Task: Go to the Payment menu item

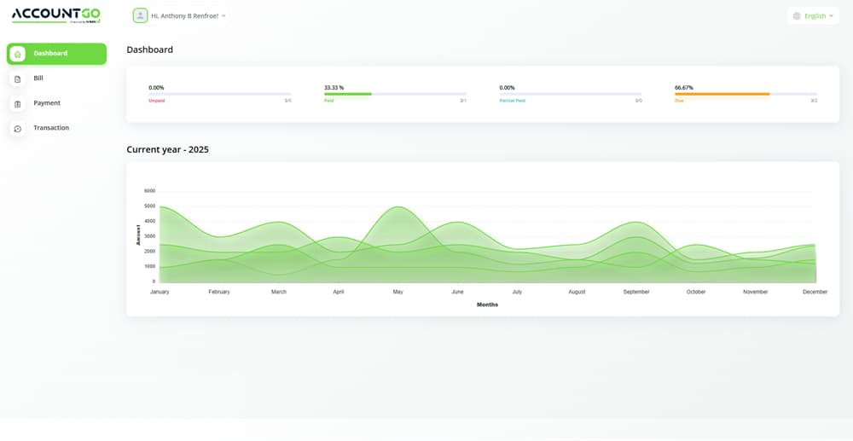Action: coord(56,103)
